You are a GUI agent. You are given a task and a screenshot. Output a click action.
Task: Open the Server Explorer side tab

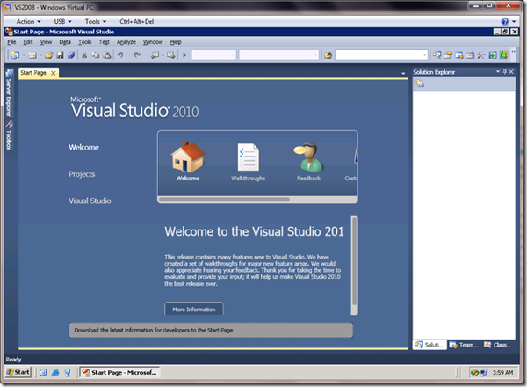(9, 93)
